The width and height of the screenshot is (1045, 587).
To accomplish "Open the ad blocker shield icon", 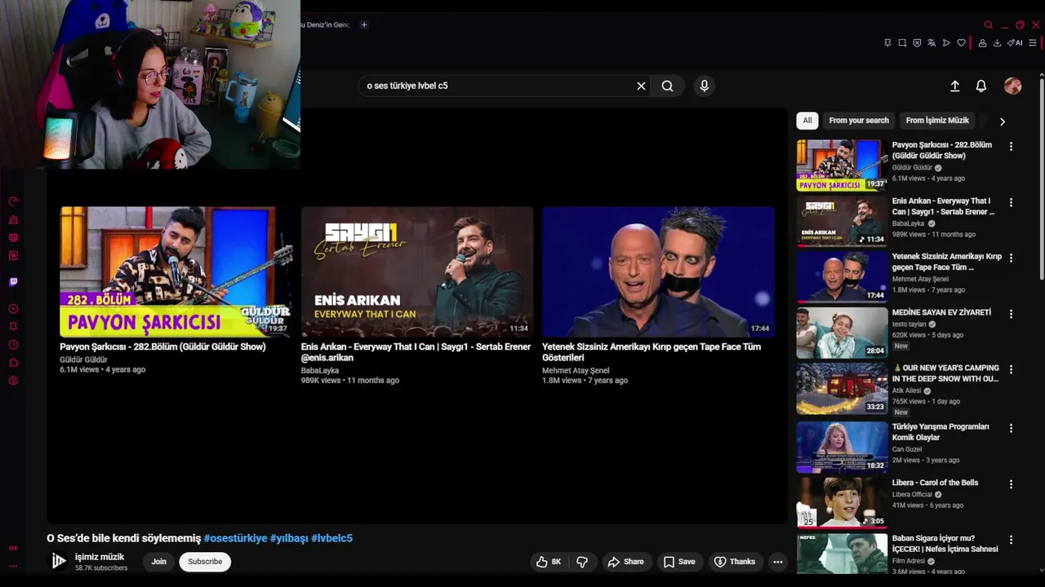I will click(x=917, y=43).
